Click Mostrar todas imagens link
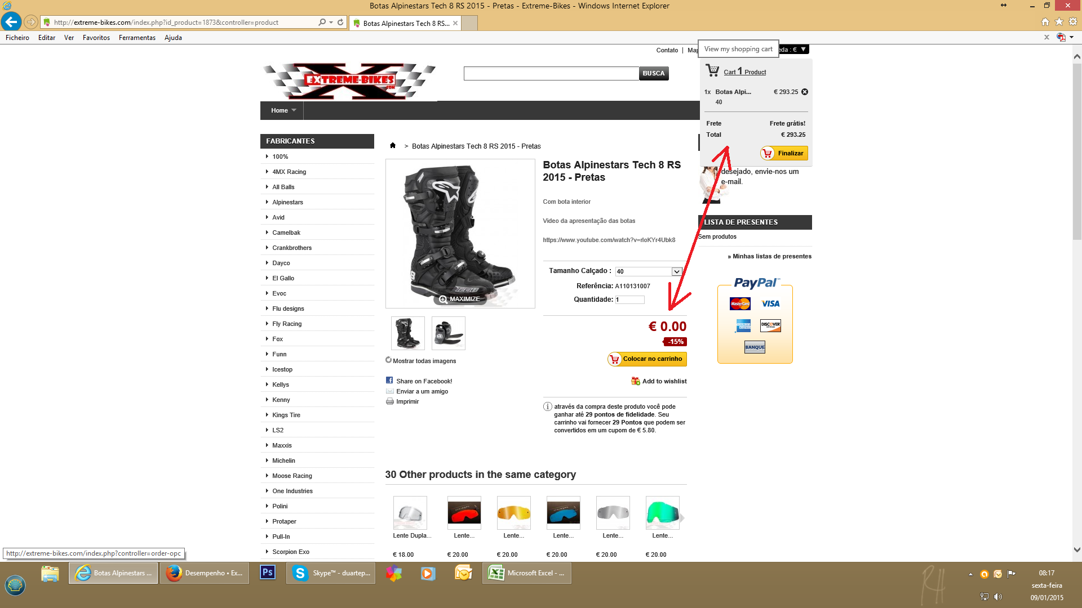The width and height of the screenshot is (1082, 608). pos(424,361)
